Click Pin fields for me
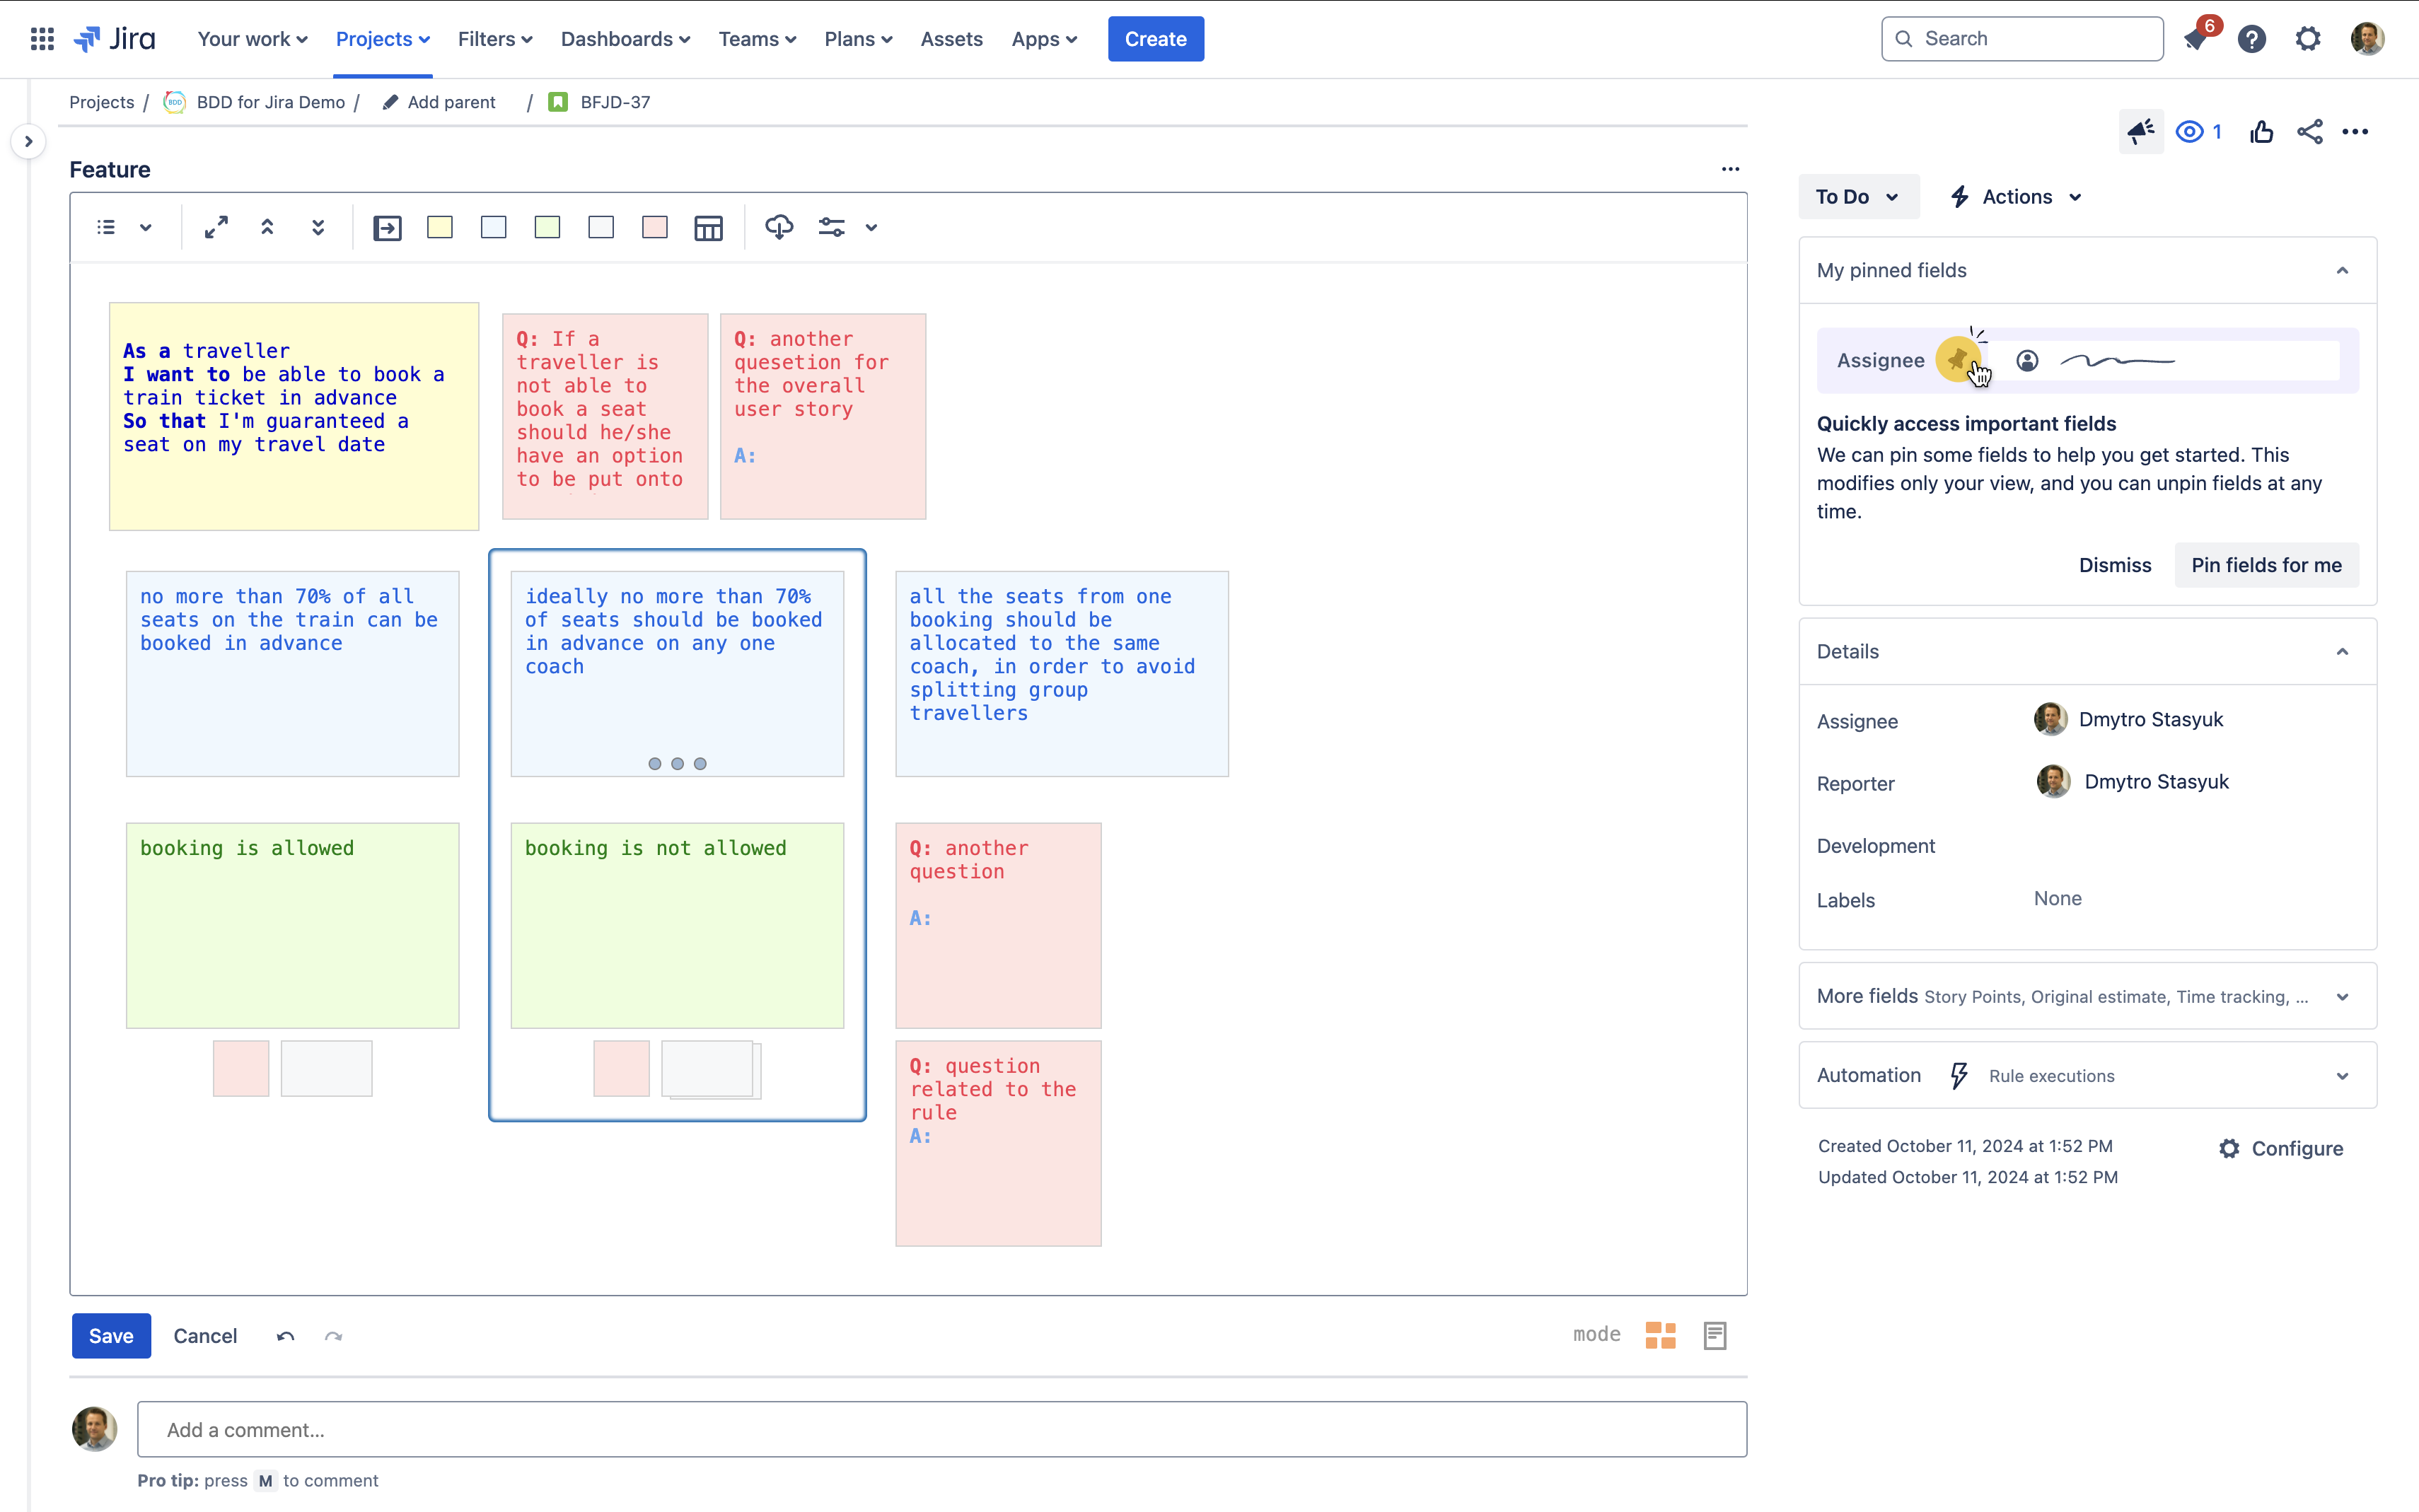Viewport: 2419px width, 1512px height. (x=2266, y=565)
